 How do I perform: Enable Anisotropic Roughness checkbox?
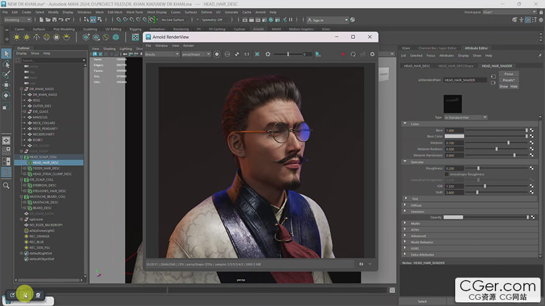tap(447, 174)
